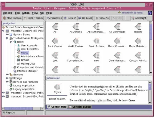Click navigation scrollbar left arrow
This screenshot has width=154, height=118.
[3, 108]
